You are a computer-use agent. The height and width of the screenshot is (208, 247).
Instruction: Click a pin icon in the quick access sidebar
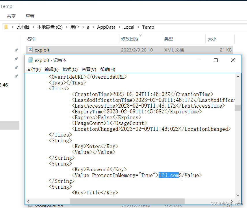[16, 50]
